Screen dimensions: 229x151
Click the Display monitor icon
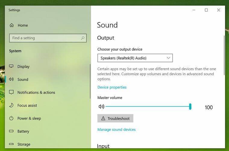pos(11,66)
